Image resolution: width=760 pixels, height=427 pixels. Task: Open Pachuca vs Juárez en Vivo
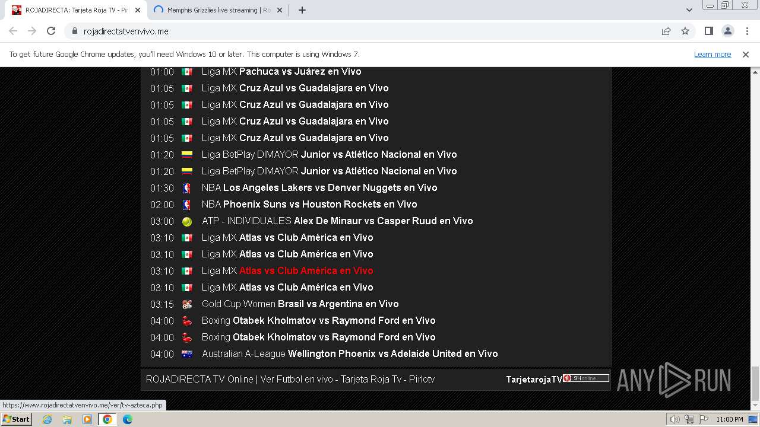(x=300, y=71)
